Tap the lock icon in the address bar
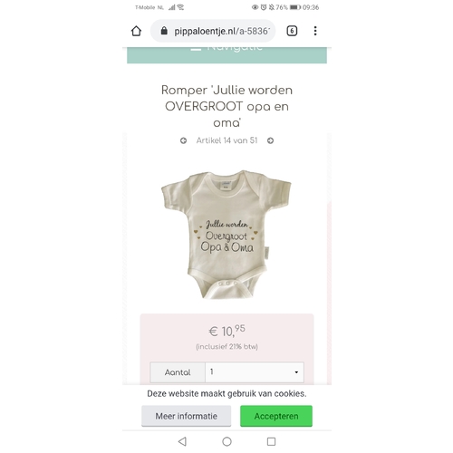The height and width of the screenshot is (453, 453). click(164, 31)
